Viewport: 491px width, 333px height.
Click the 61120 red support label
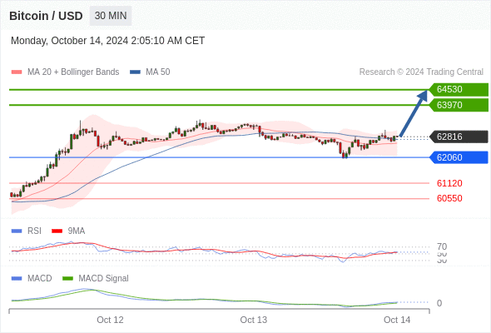coord(449,183)
